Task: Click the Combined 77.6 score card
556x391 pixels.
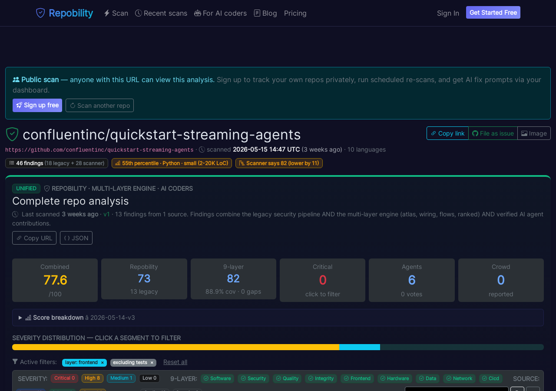Action: [x=55, y=280]
